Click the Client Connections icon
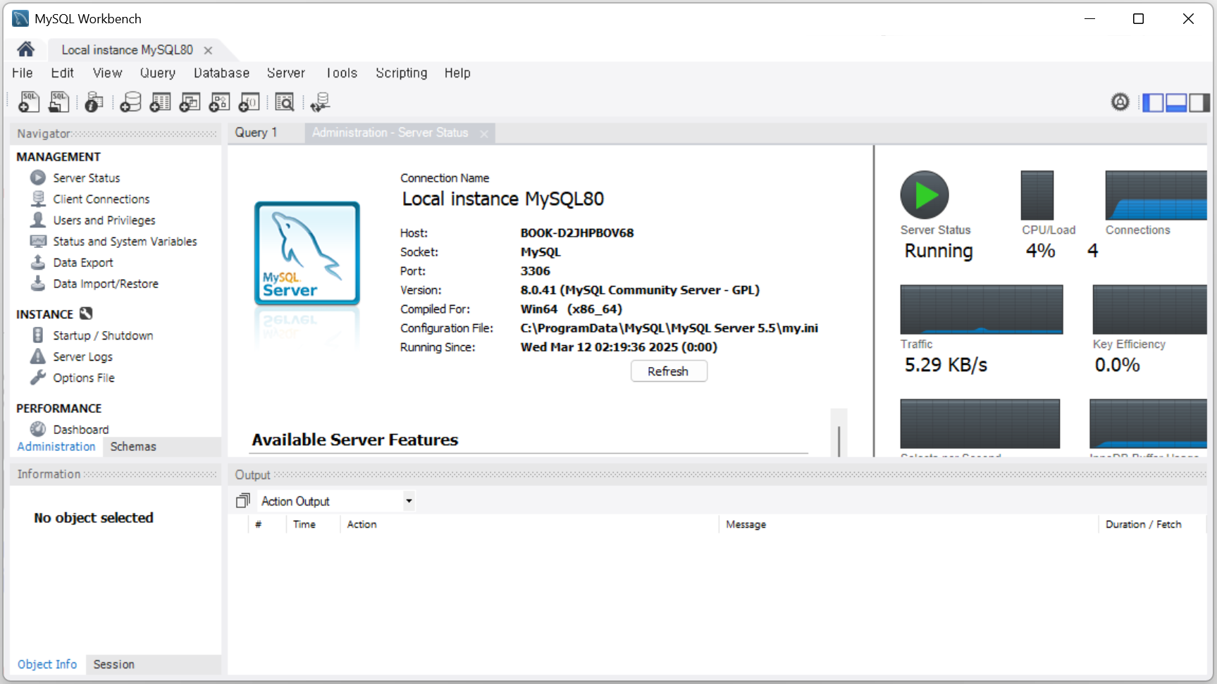Image resolution: width=1217 pixels, height=684 pixels. (38, 199)
